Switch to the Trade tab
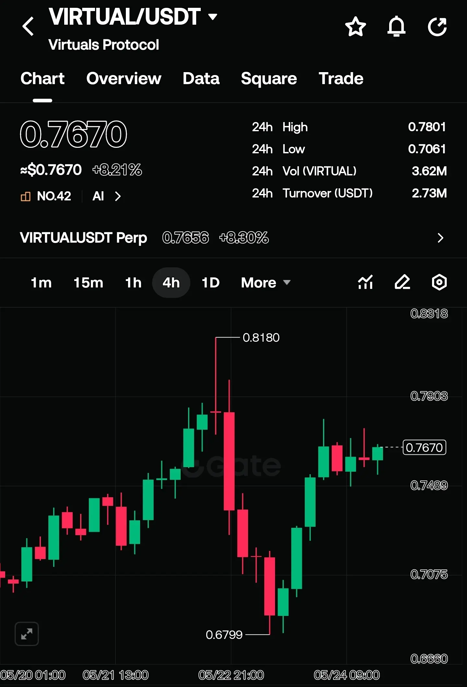The height and width of the screenshot is (687, 467). tap(341, 78)
